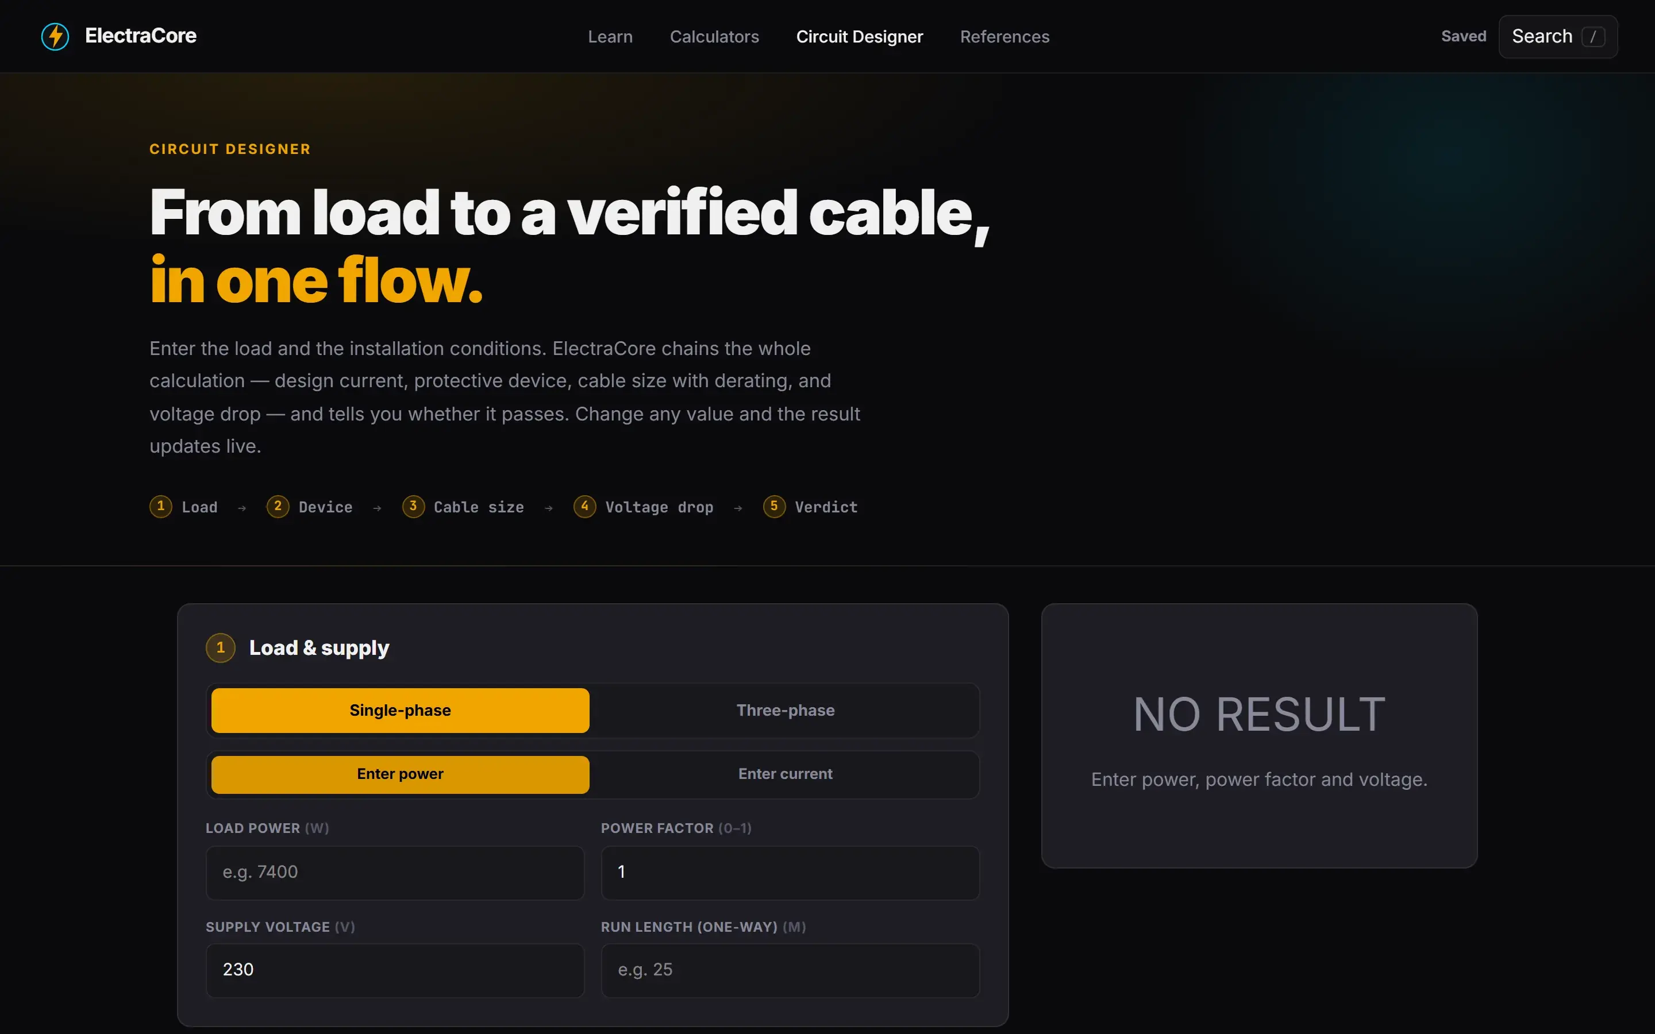Click the slash shortcut key icon in Search
Screen dimensions: 1655x1034
[x=1593, y=36]
